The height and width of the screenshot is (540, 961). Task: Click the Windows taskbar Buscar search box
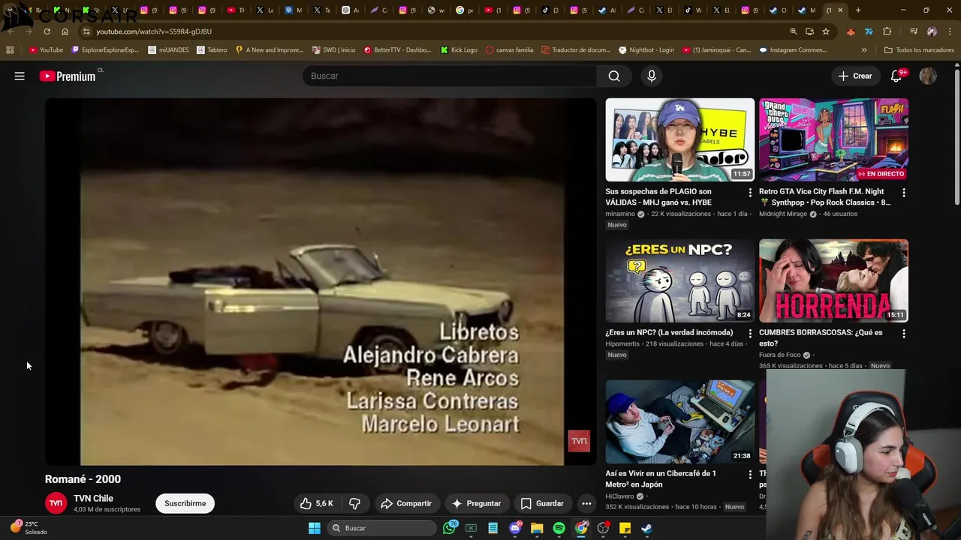tap(384, 528)
